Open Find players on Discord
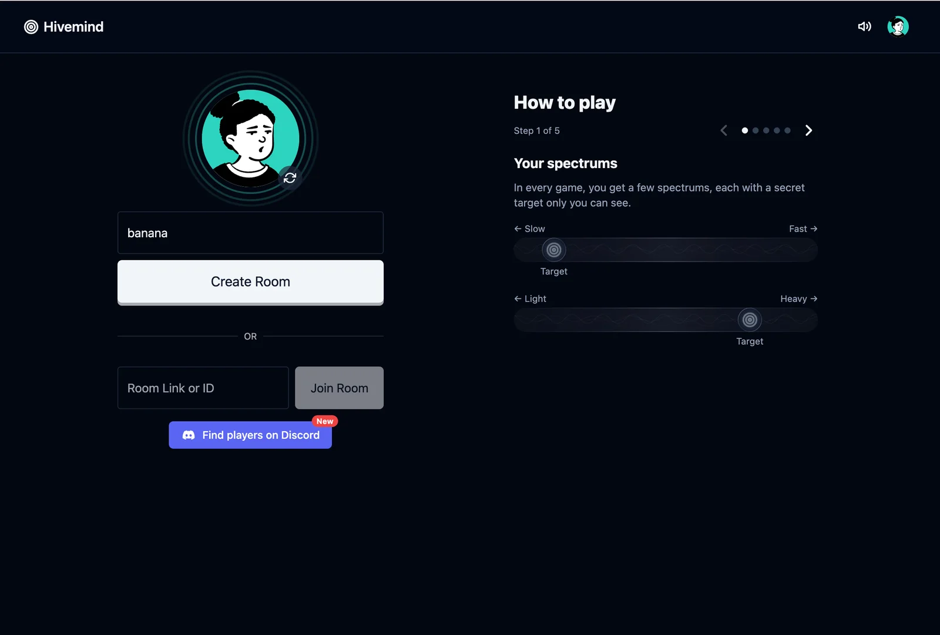Viewport: 940px width, 635px height. tap(250, 435)
